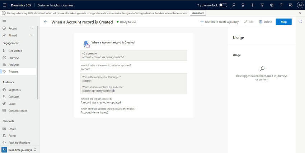
Task: Click the search magnifier icon in header
Action: point(234,5)
